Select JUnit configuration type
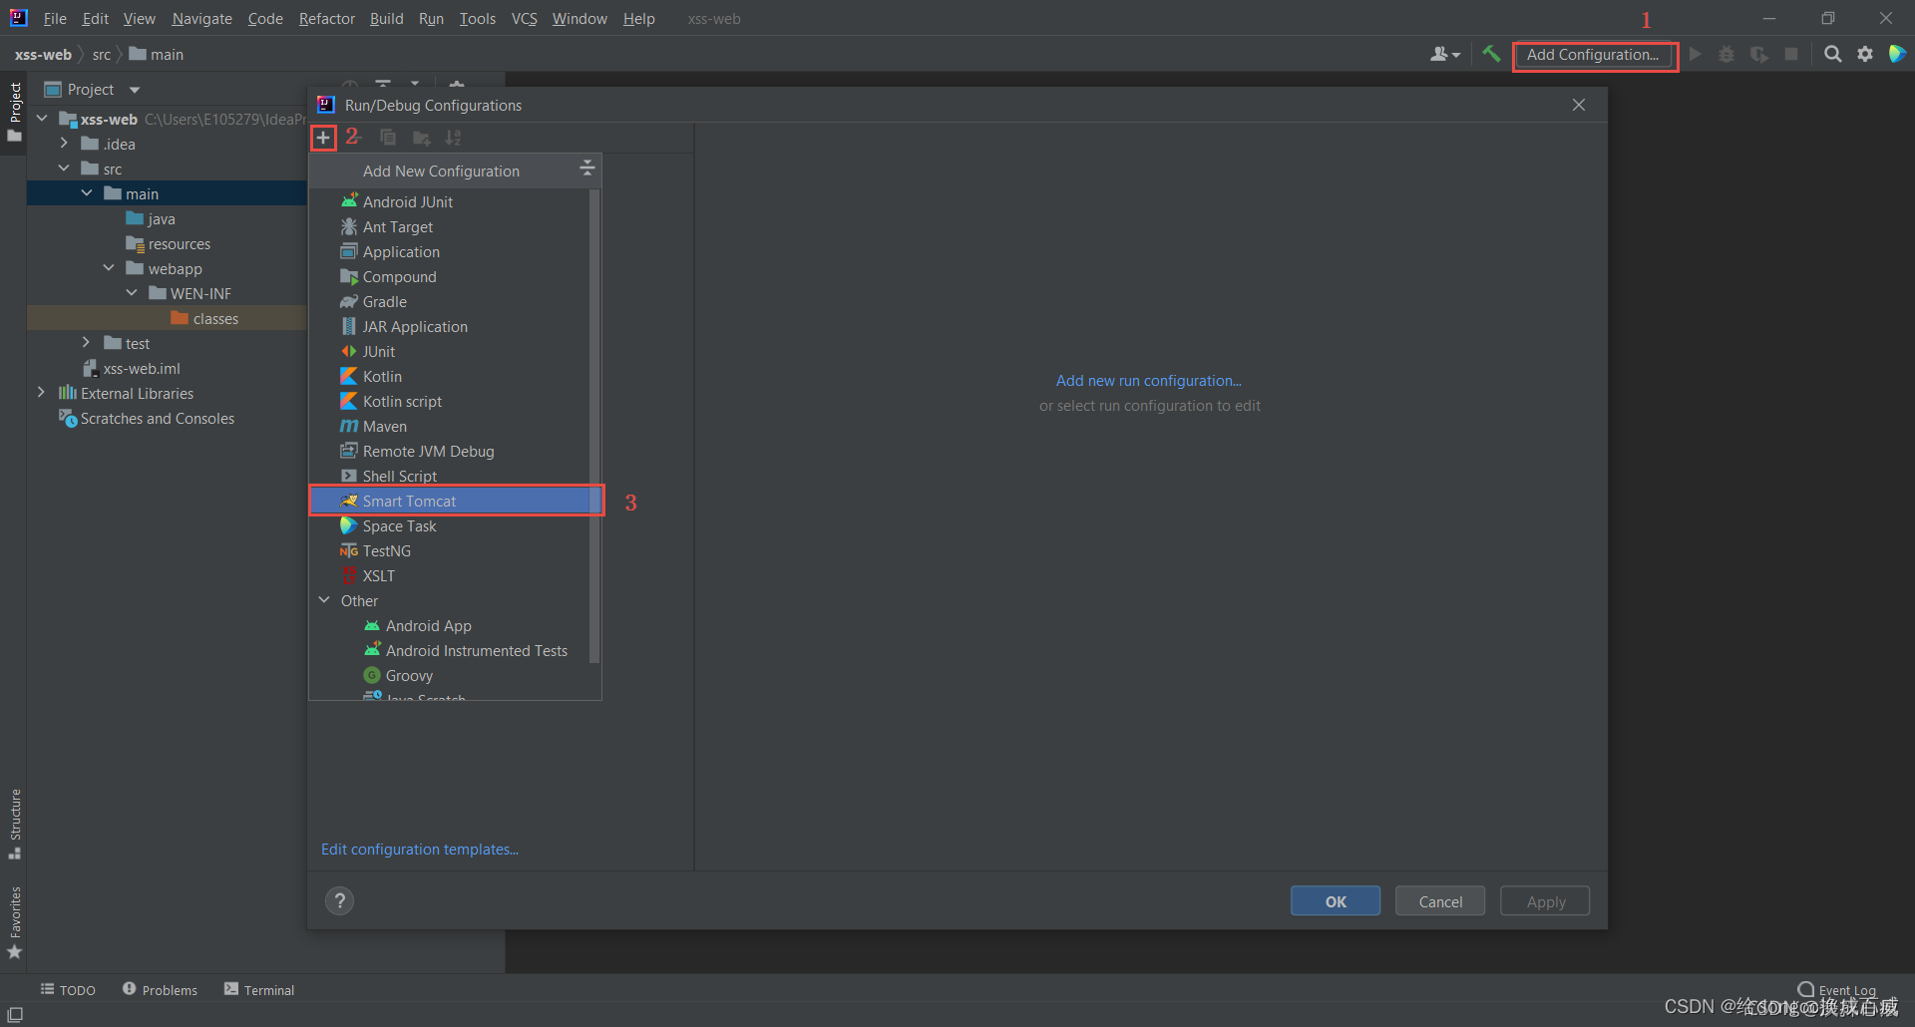This screenshot has height=1027, width=1915. click(x=455, y=351)
